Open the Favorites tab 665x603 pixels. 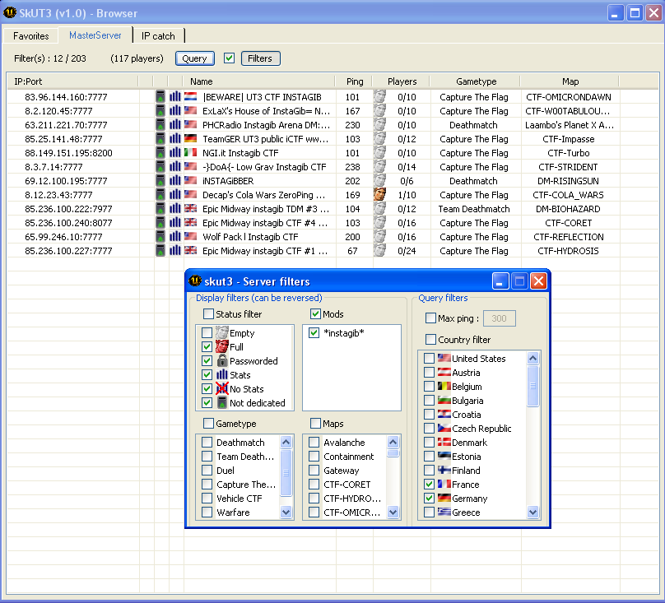pyautogui.click(x=31, y=36)
